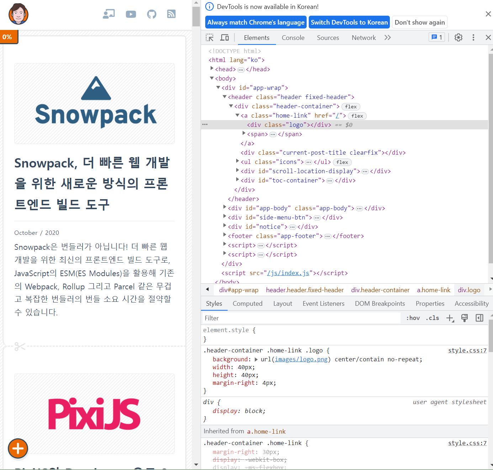Viewport: 493px width, 470px height.
Task: Click the 0% reading progress indicator
Action: click(x=9, y=37)
